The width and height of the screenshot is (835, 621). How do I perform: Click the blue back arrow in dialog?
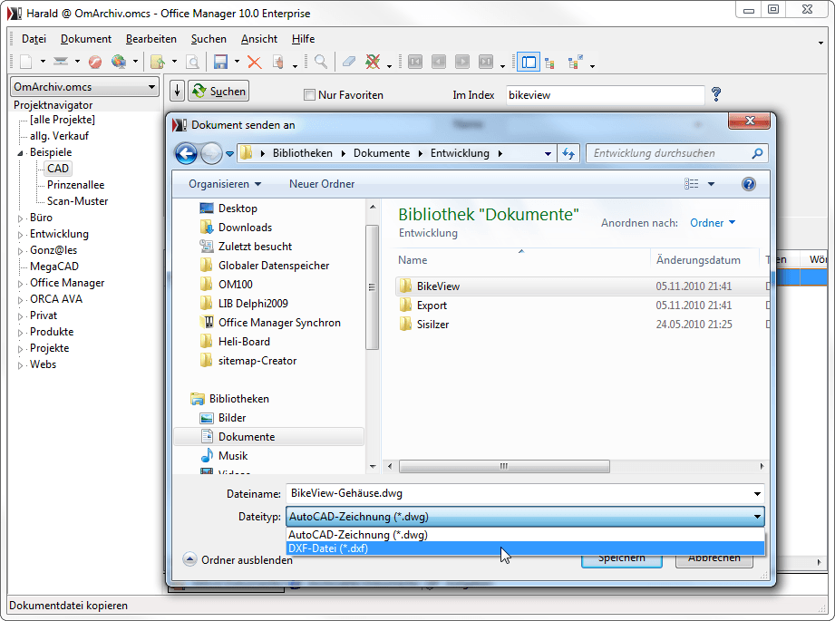[187, 154]
